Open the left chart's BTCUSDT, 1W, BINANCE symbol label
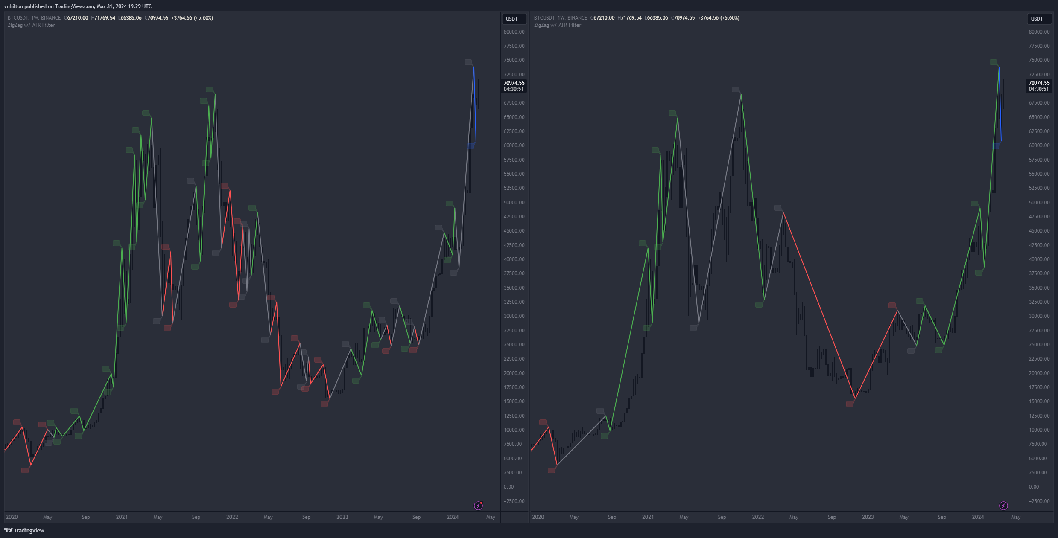This screenshot has width=1058, height=538. pyautogui.click(x=34, y=18)
